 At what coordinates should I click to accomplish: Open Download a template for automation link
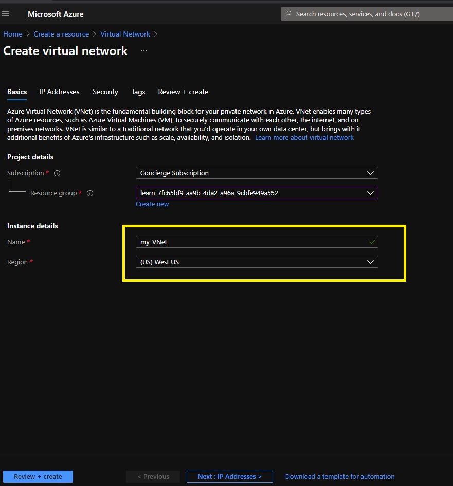point(340,476)
